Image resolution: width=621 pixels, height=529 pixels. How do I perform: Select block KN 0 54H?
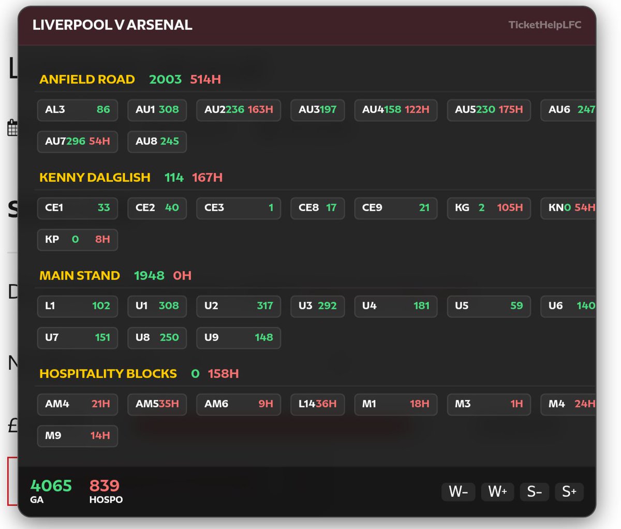tap(568, 208)
